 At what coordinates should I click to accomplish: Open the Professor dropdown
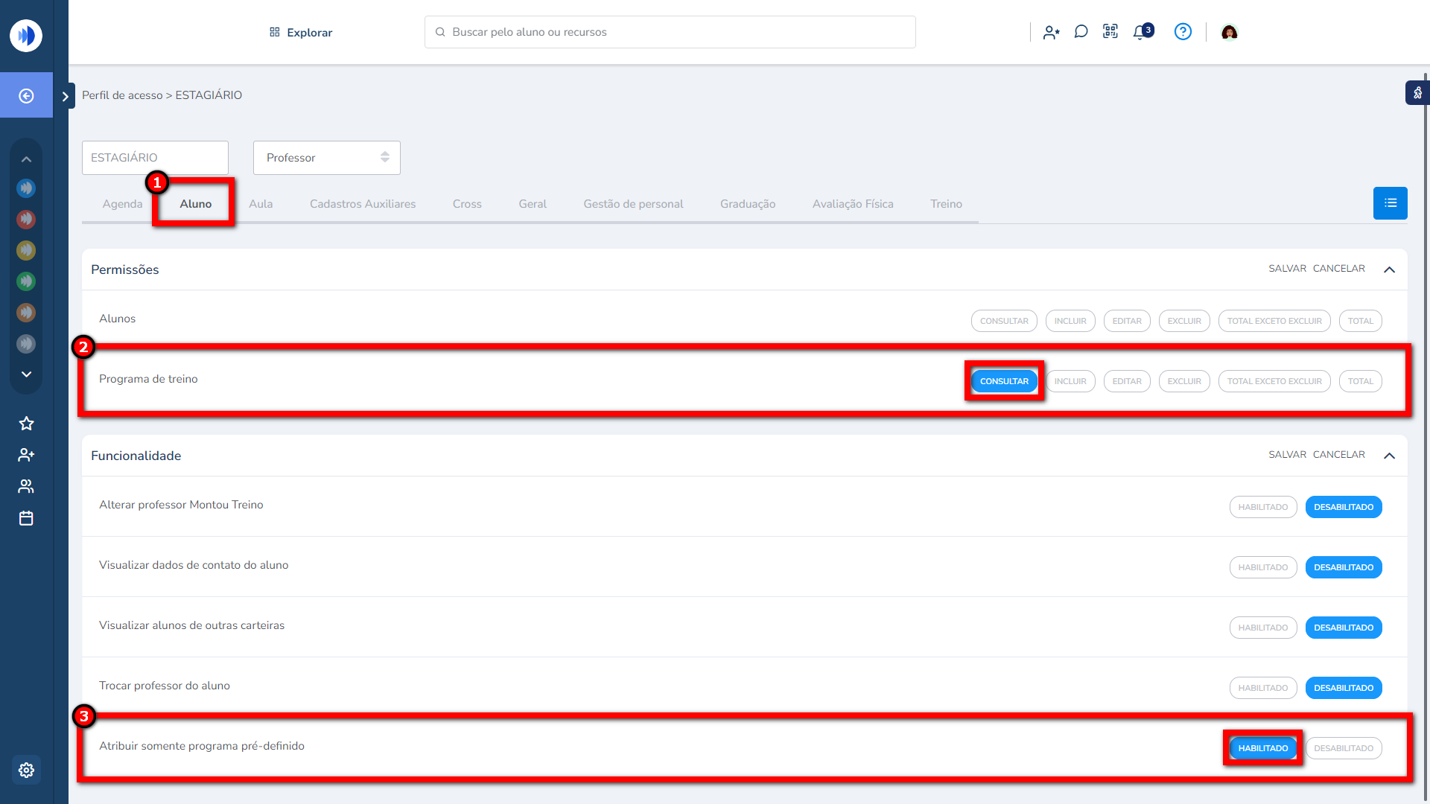pos(326,158)
